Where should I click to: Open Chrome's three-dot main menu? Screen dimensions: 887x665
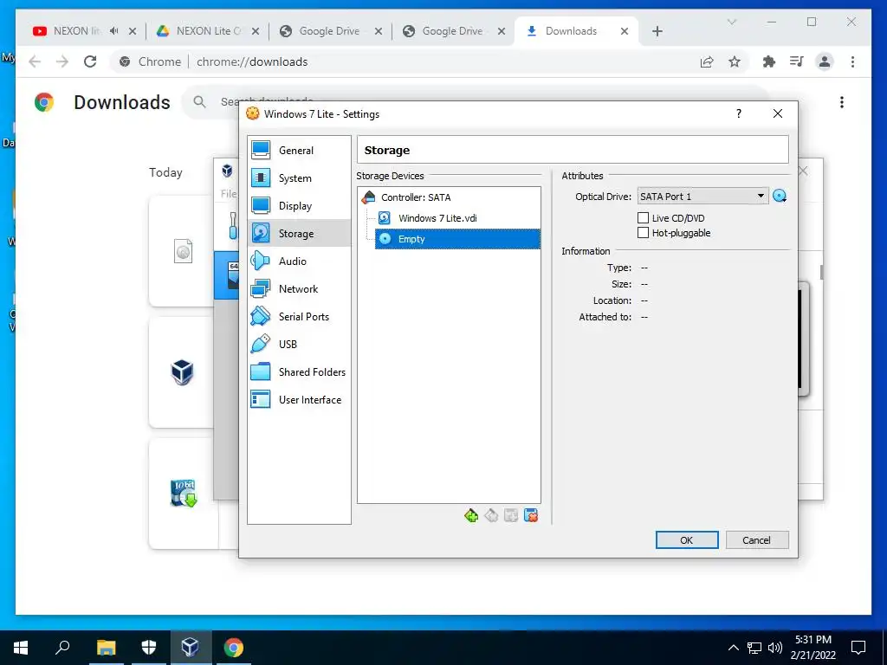tap(852, 61)
